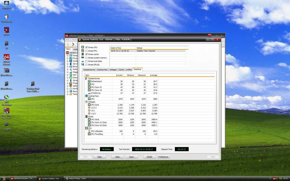This screenshot has height=181, width=290.
Task: Click the RAM icon beside Stress system memory
Action: pyautogui.click(x=83, y=58)
